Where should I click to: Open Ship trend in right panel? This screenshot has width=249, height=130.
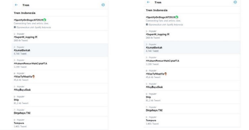click(148, 97)
